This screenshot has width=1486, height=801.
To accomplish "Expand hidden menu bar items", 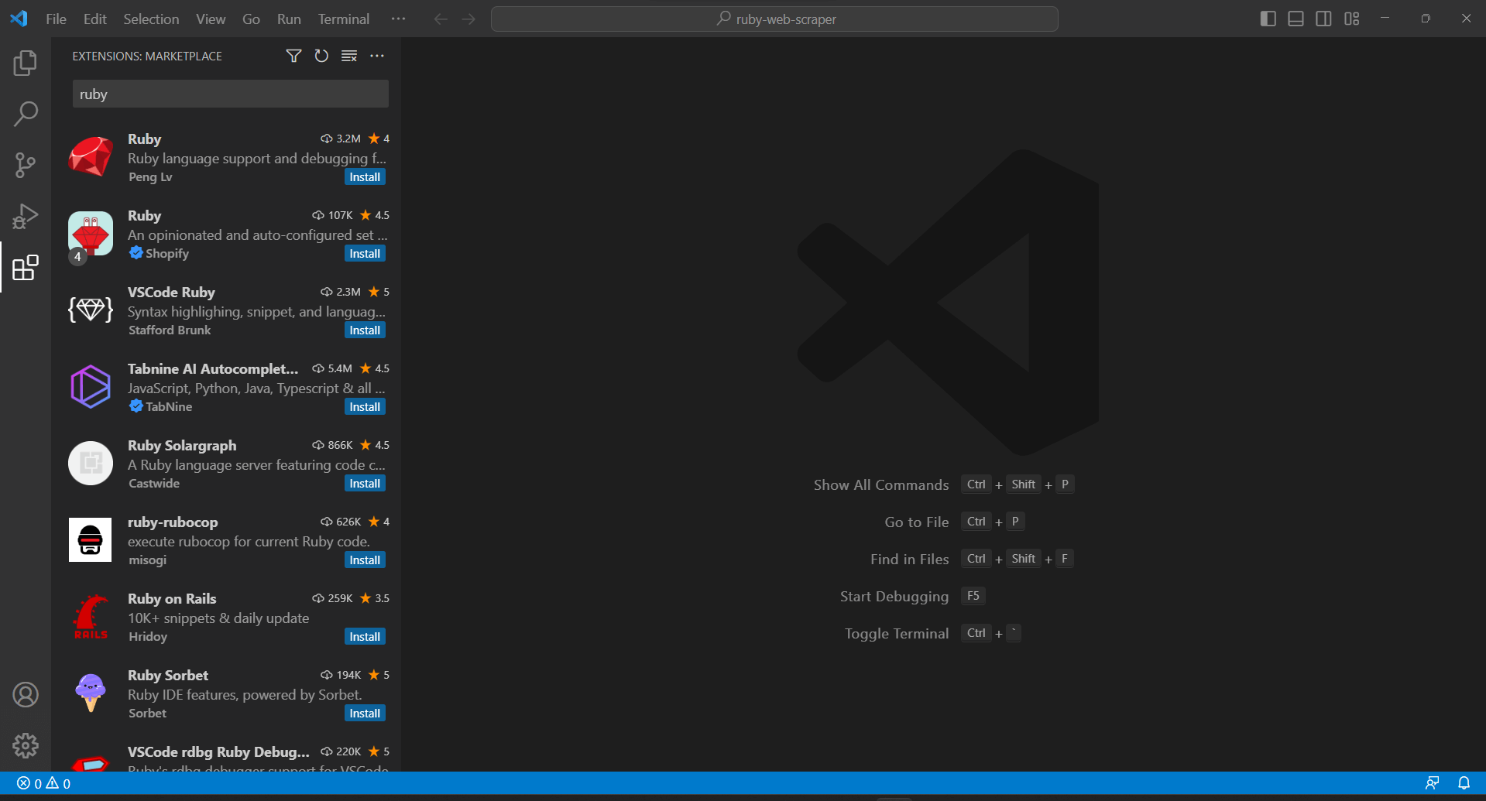I will coord(398,19).
